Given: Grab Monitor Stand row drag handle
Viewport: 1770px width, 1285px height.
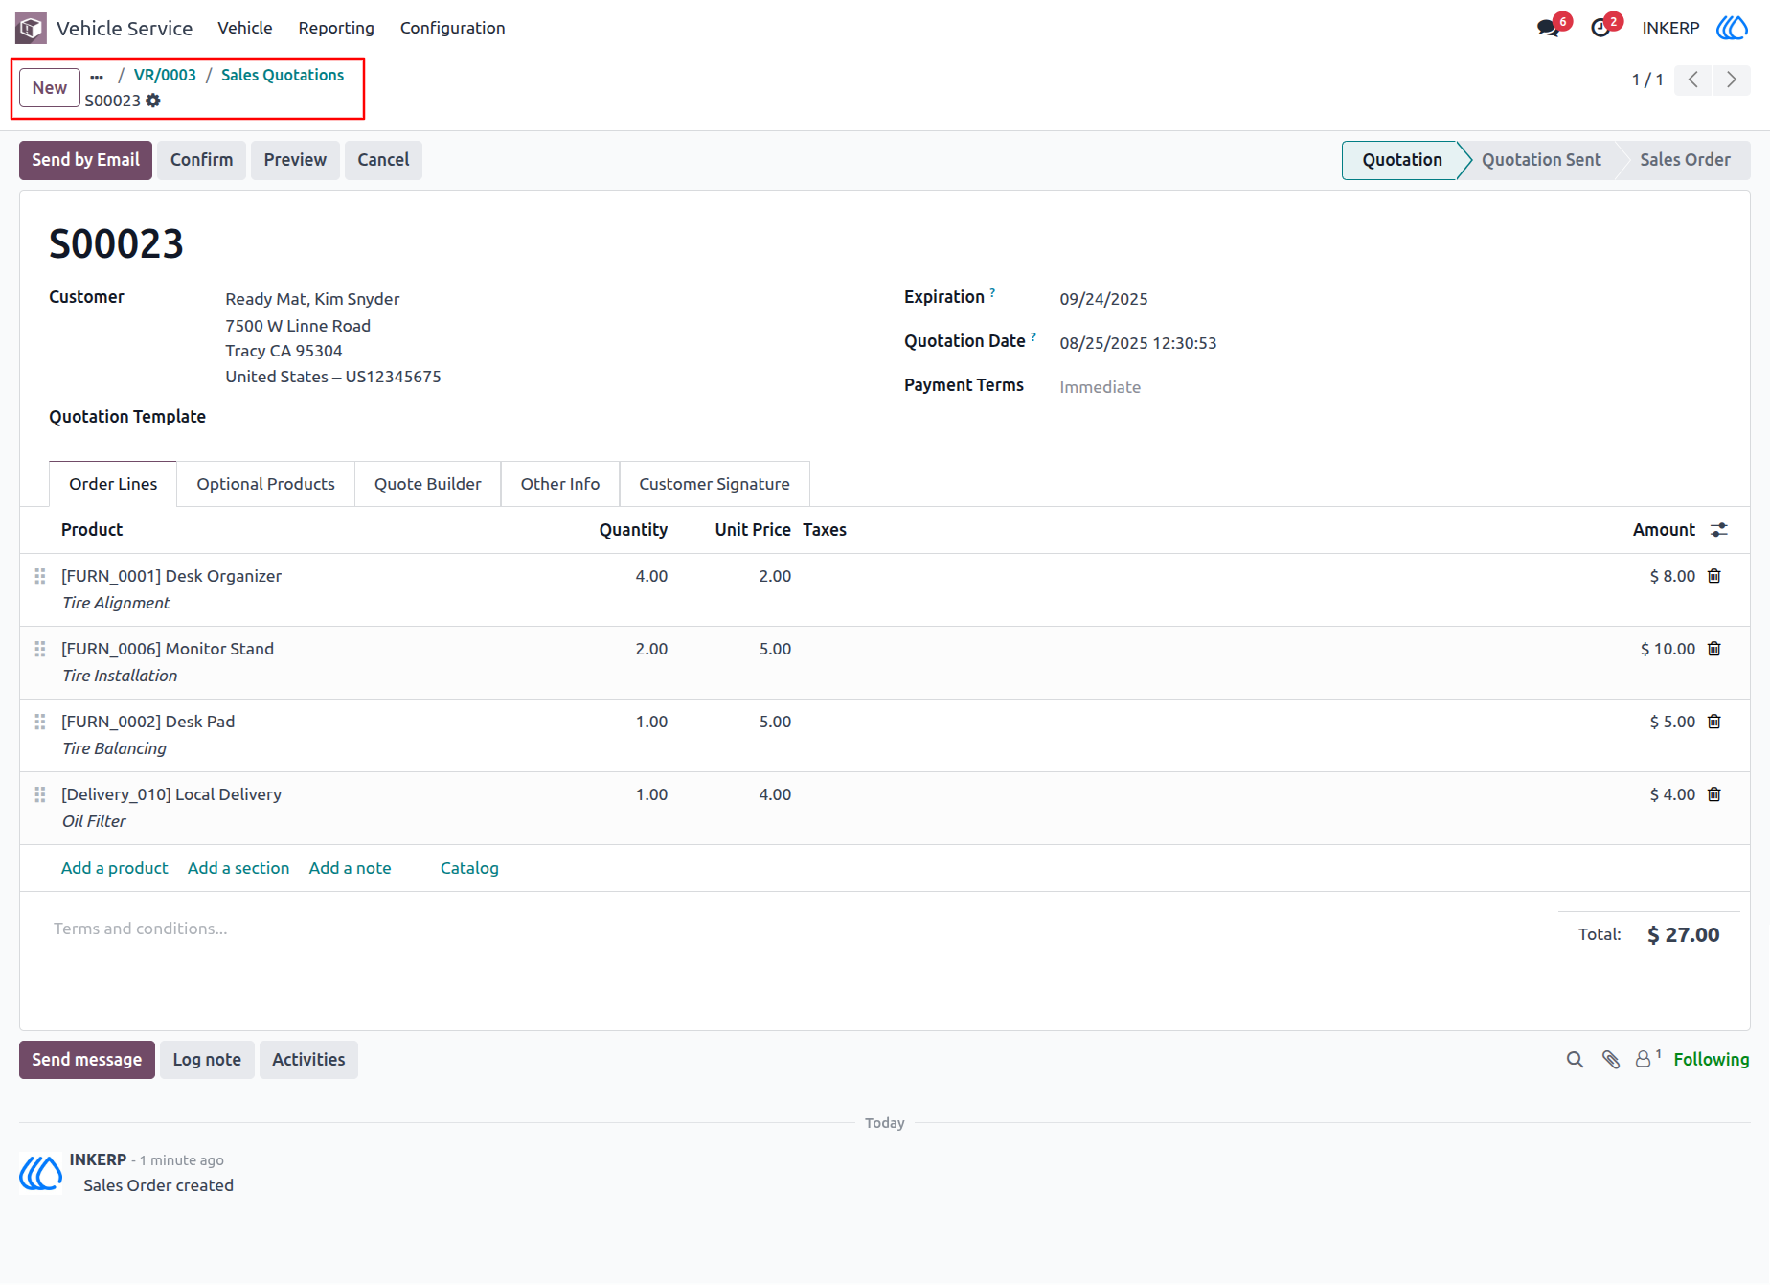Looking at the screenshot, I should pos(40,649).
